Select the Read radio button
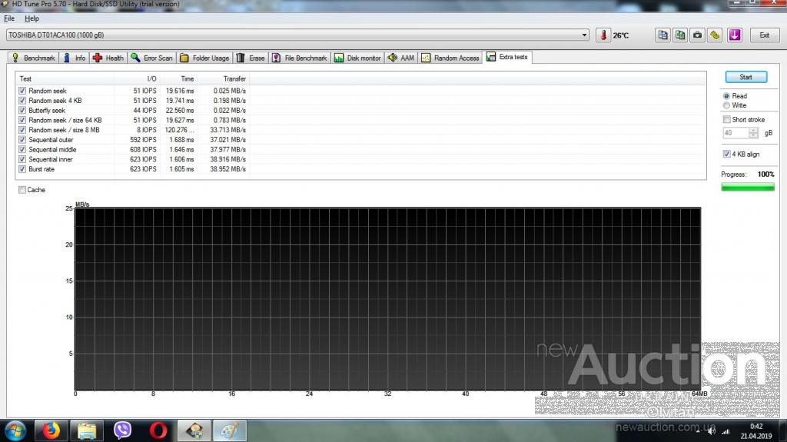Viewport: 787px width, 442px height. click(726, 96)
